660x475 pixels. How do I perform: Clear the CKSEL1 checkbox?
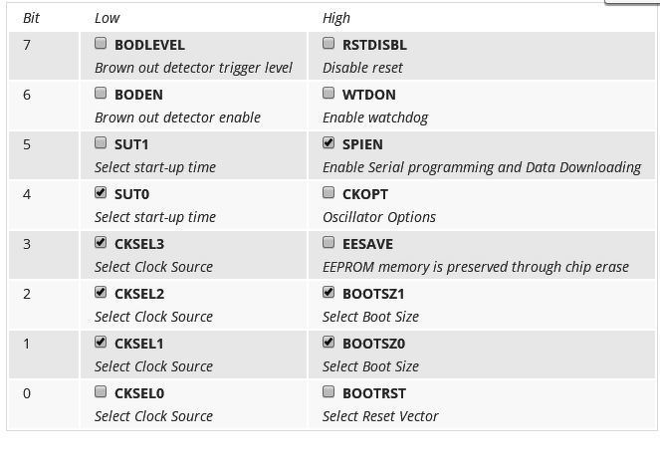point(101,343)
